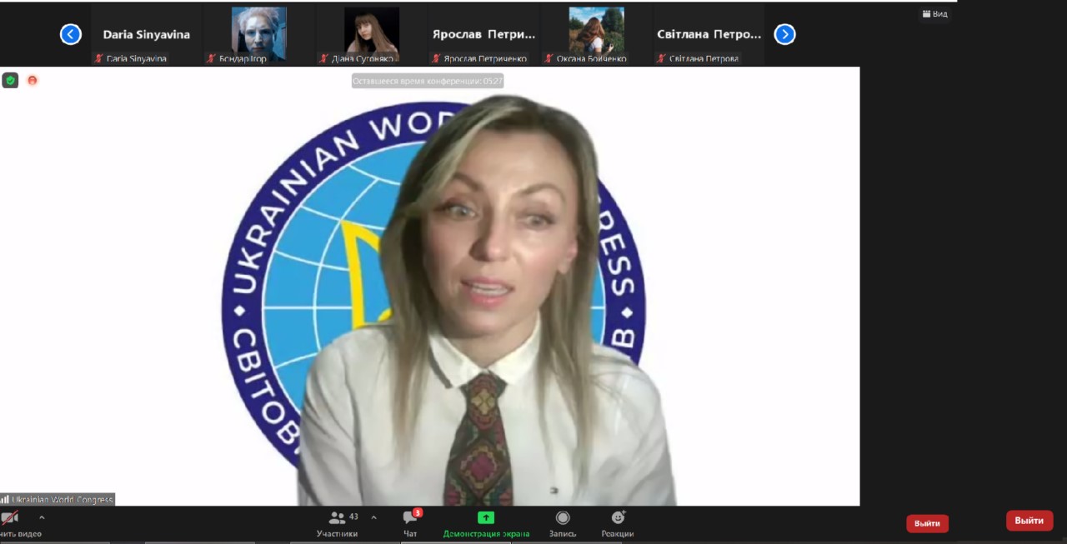Start Демонстрация экрана screen sharing
This screenshot has width=1067, height=544.
click(x=486, y=523)
